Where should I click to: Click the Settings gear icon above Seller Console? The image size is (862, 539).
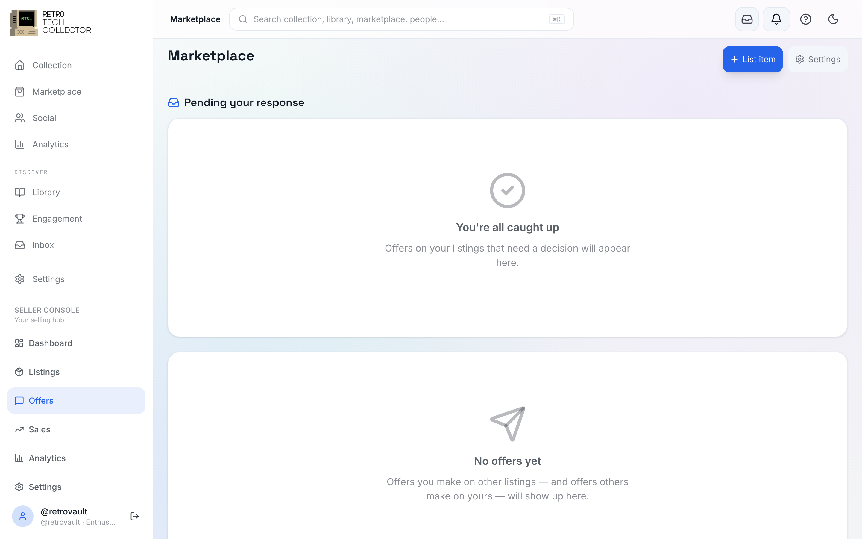click(19, 279)
